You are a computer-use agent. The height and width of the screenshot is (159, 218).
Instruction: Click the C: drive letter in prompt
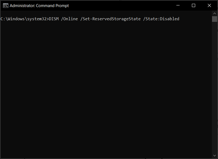coord(3,19)
